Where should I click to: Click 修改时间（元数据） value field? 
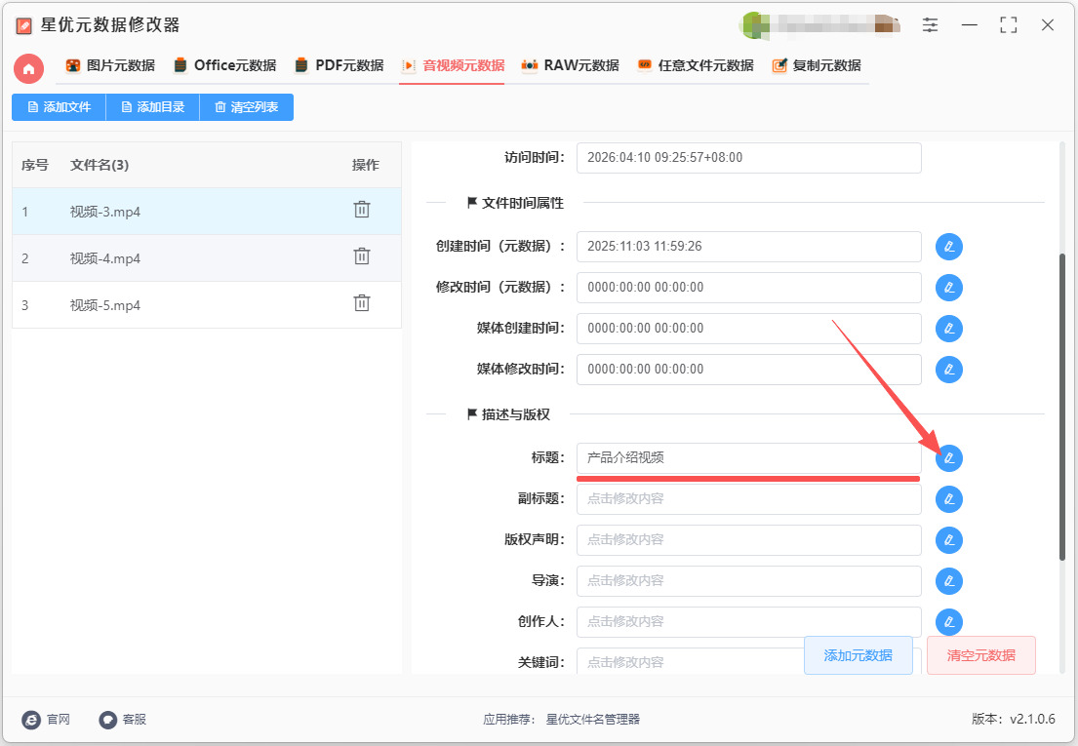748,287
